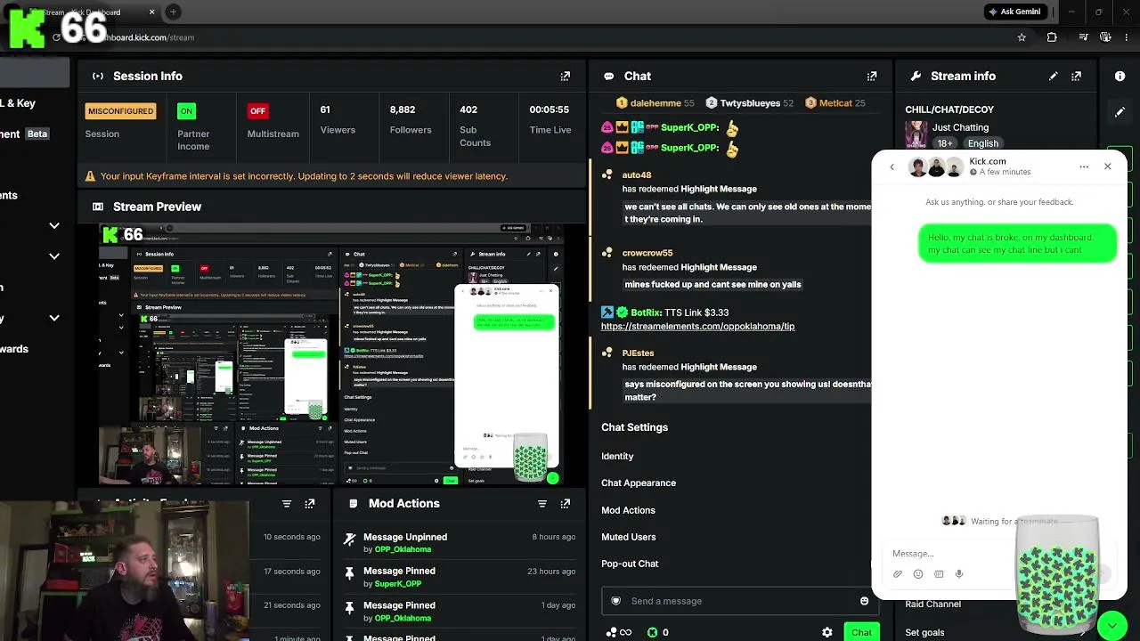1140x641 pixels.
Task: Open the streamelements tip link
Action: pyautogui.click(x=697, y=326)
